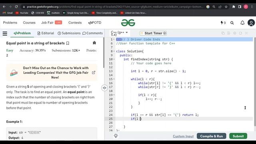Open the C++ language dropdown
The width and height of the screenshot is (256, 144).
click(119, 33)
